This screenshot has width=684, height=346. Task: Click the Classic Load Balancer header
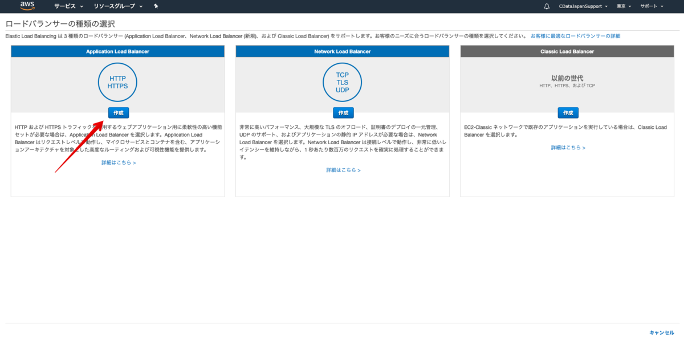tap(567, 51)
